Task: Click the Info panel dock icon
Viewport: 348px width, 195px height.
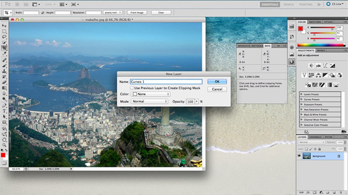Action: tap(292, 62)
